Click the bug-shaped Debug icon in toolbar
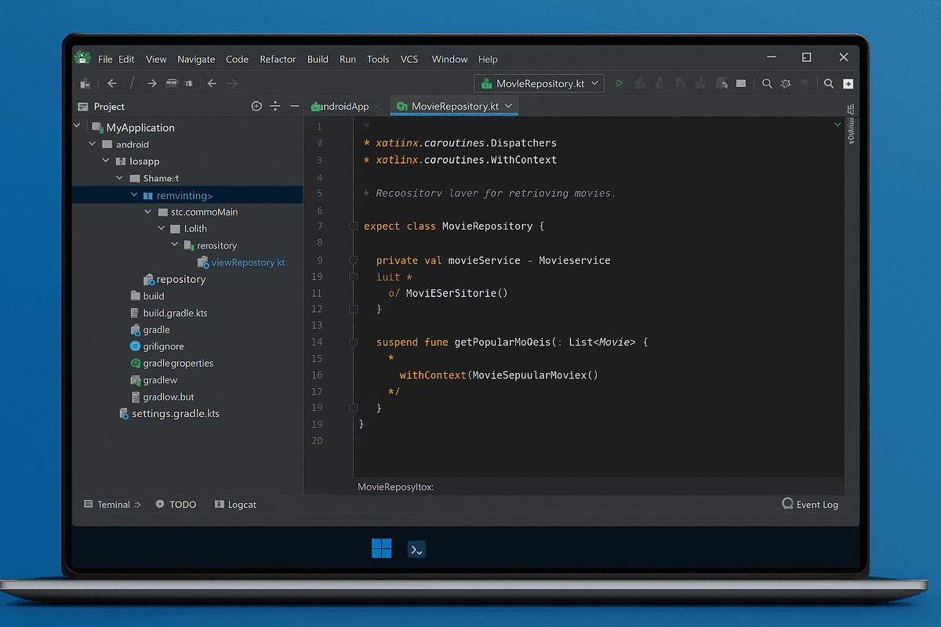Image resolution: width=941 pixels, height=627 pixels. point(786,84)
